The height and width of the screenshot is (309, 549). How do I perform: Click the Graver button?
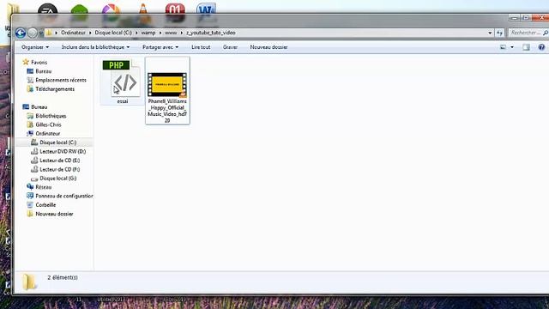point(231,47)
